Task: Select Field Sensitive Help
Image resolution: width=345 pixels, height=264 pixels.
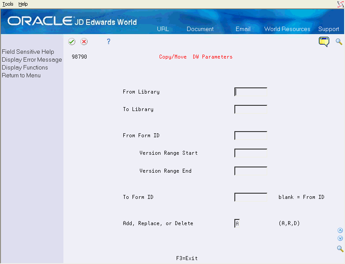Action: click(28, 52)
